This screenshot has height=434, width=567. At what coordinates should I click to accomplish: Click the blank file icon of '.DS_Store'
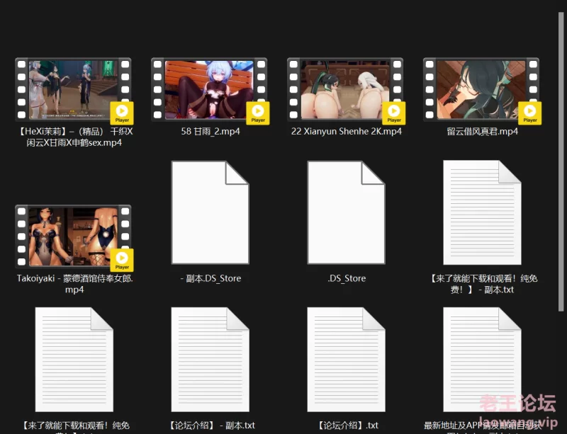(346, 212)
